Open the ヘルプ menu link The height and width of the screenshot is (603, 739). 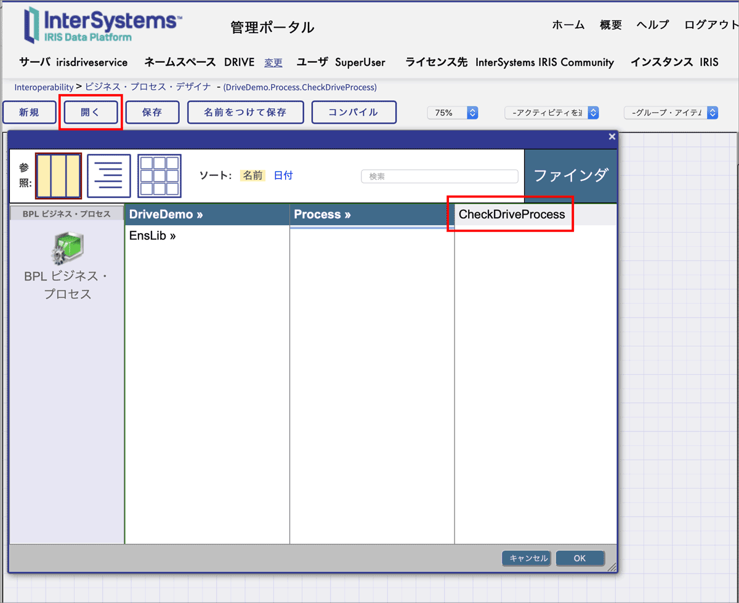[x=653, y=25]
